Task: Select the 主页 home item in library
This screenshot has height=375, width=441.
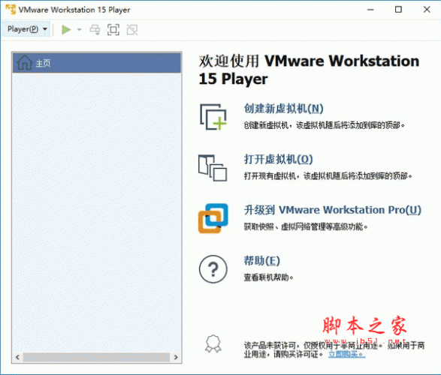Action: click(97, 63)
